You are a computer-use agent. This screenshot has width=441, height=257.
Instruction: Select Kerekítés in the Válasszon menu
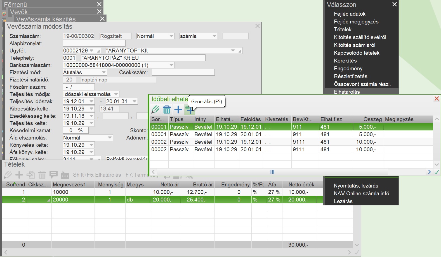coord(345,61)
